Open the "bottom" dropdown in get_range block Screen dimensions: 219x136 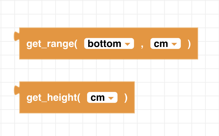click(x=109, y=44)
